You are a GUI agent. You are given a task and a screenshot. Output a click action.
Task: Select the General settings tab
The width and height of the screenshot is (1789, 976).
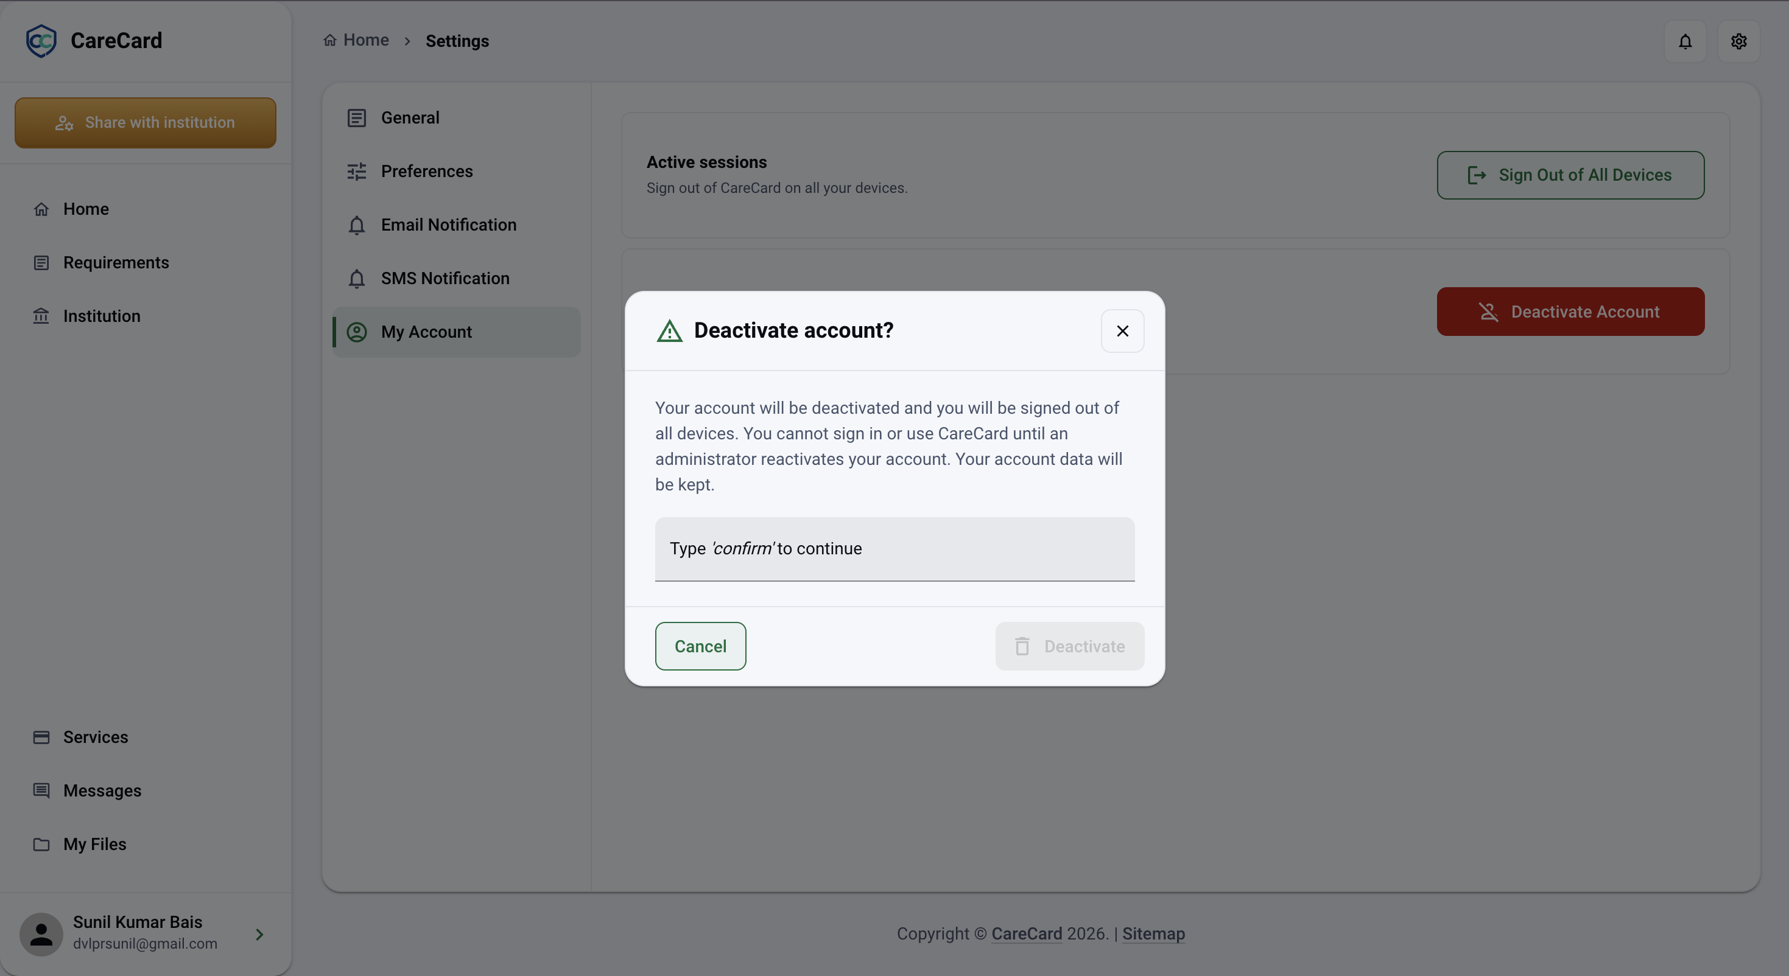(456, 118)
